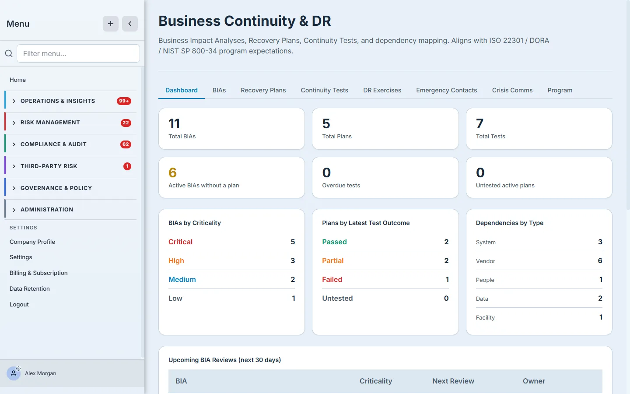The width and height of the screenshot is (630, 394).
Task: Click the Overdue tests card
Action: click(385, 178)
